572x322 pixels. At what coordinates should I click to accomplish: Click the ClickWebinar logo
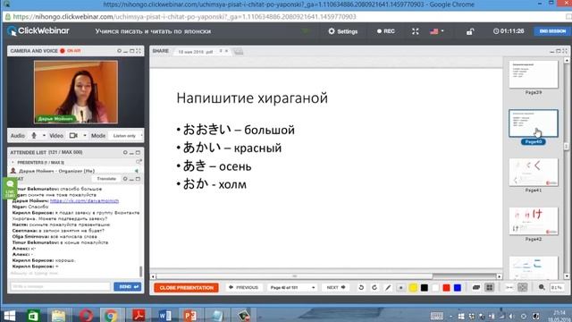(38, 31)
